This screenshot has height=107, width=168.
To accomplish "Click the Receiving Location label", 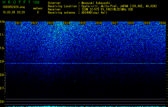I will [x=62, y=6].
